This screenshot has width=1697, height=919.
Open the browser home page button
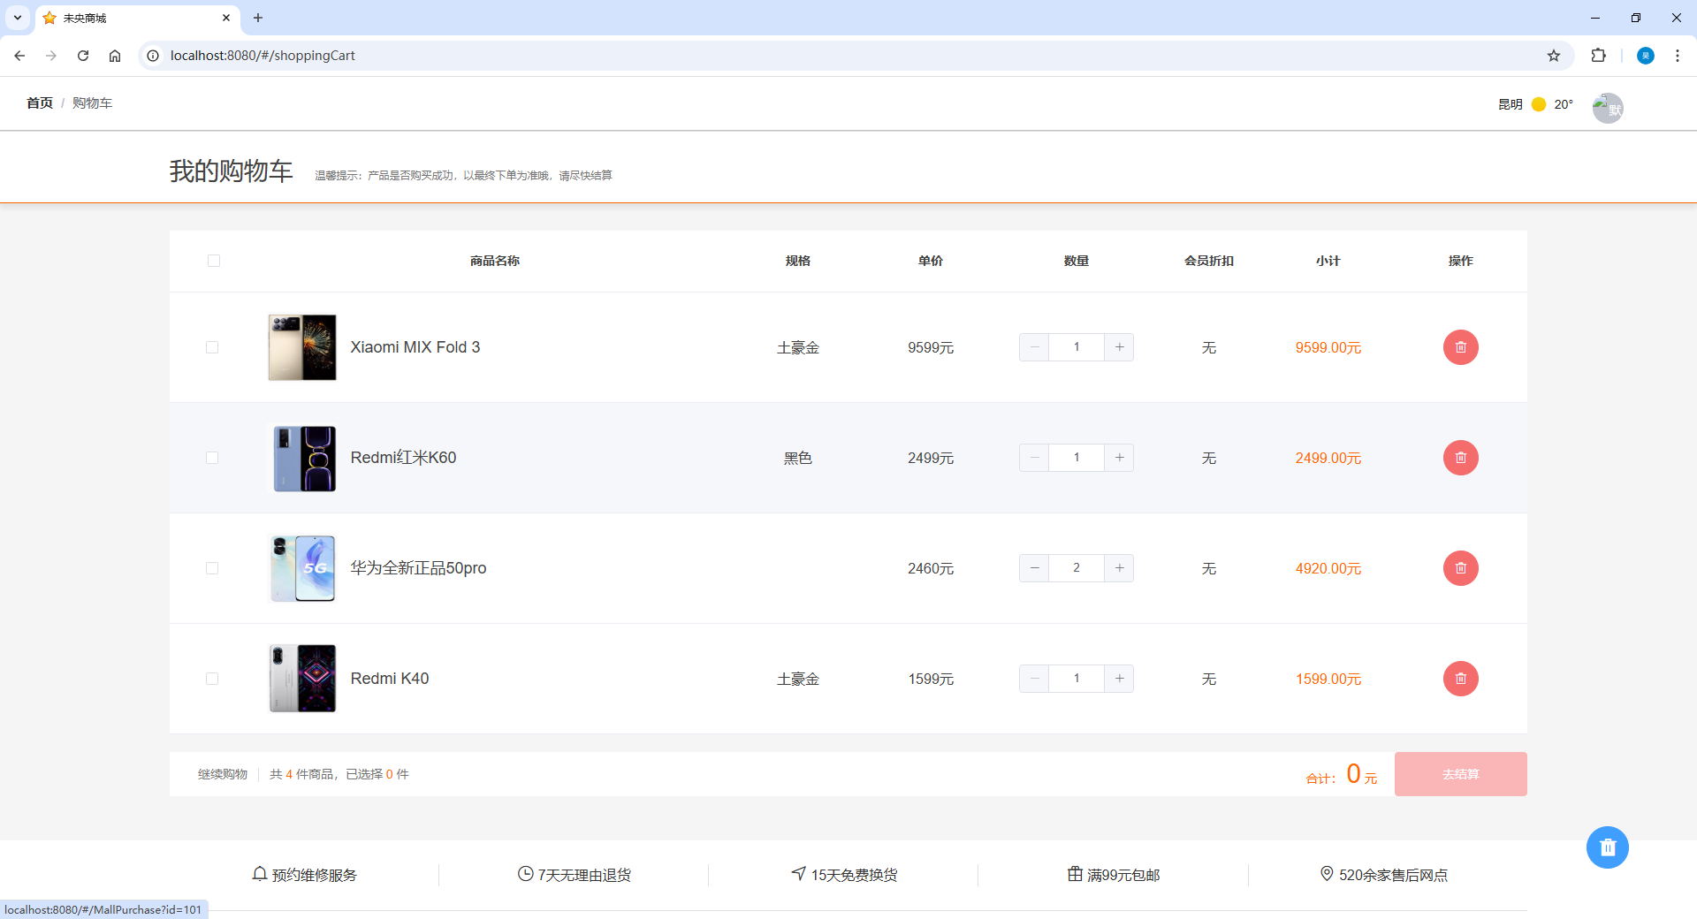115,56
